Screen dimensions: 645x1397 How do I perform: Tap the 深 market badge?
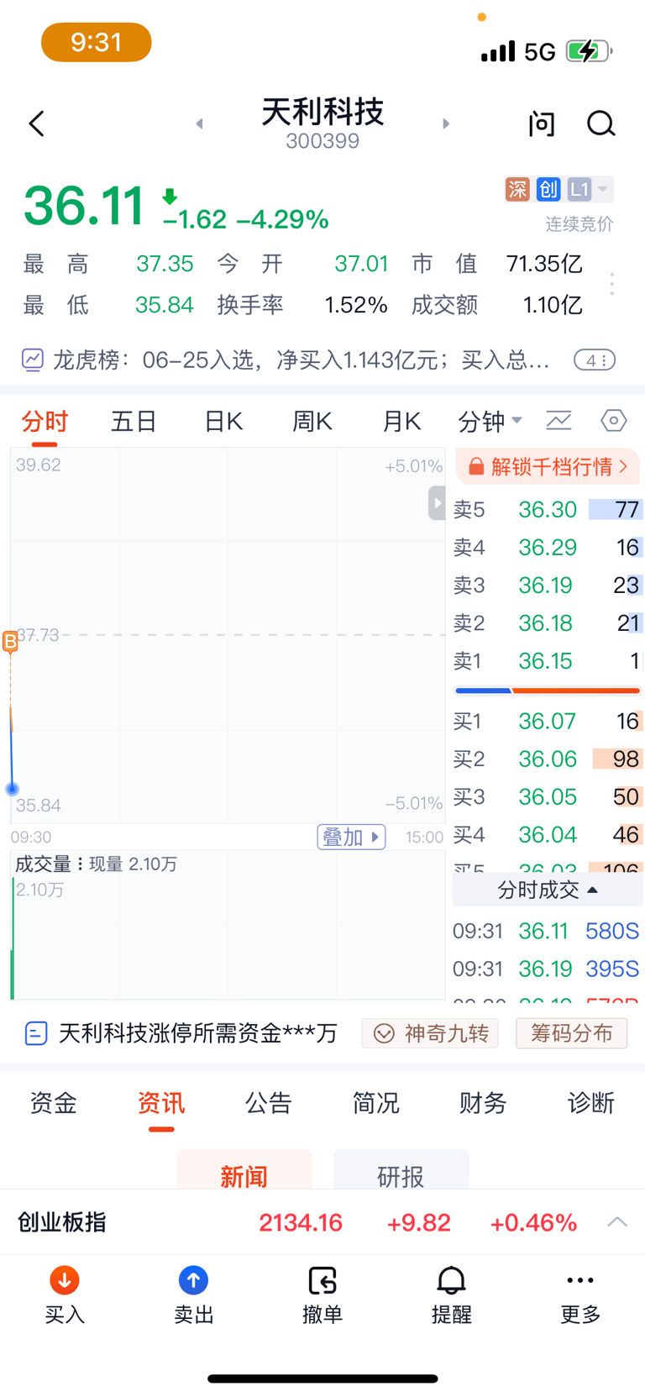[517, 189]
